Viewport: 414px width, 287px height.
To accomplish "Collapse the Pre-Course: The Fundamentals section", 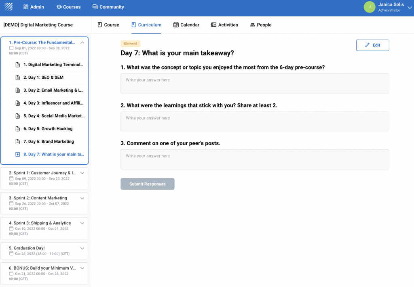I will click(82, 42).
